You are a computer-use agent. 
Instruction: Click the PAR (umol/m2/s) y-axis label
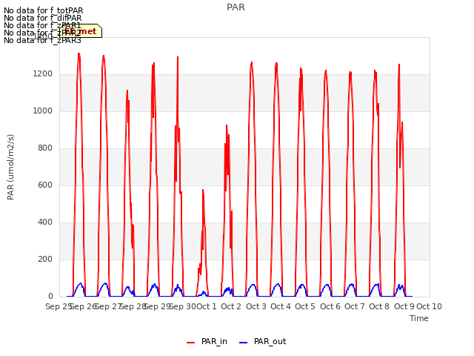point(10,167)
